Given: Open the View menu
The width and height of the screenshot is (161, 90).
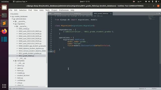Looking at the screenshot, I should tap(36, 10).
